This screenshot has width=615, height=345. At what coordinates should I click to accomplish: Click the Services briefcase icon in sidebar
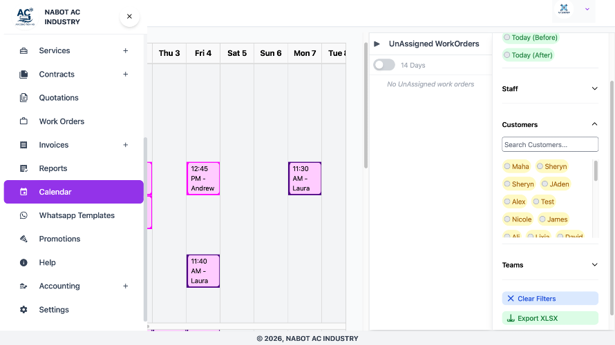pyautogui.click(x=24, y=51)
